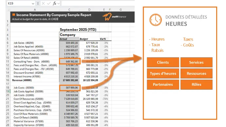Click the swiftfinance logo in the header

[114, 17]
